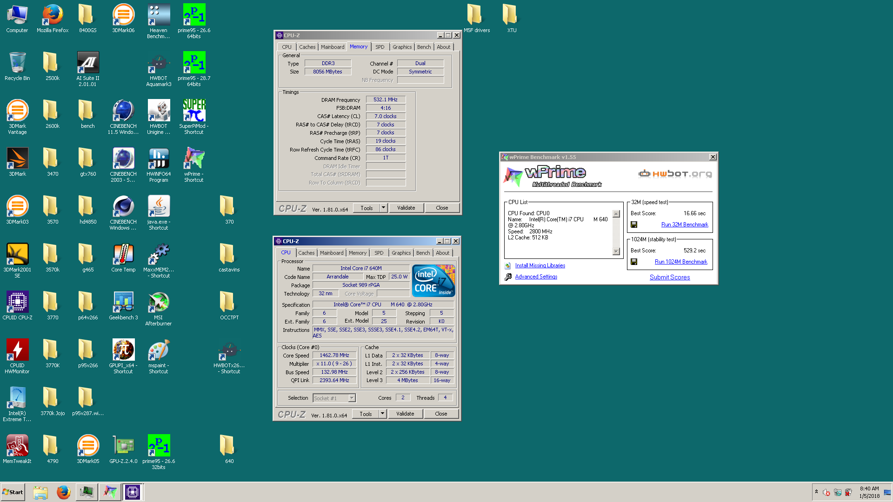The image size is (893, 502).
Task: Launch AI Suite II 2.01.01
Action: pos(88,70)
